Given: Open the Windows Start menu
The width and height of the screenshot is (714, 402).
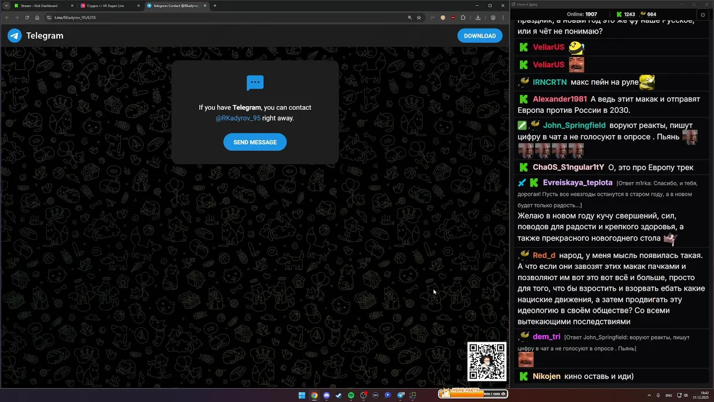Looking at the screenshot, I should (302, 395).
